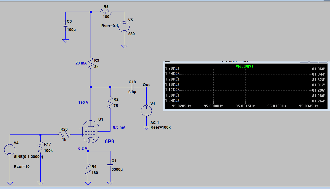Click the Out net label
The height and width of the screenshot is (189, 330).
[x=146, y=85]
